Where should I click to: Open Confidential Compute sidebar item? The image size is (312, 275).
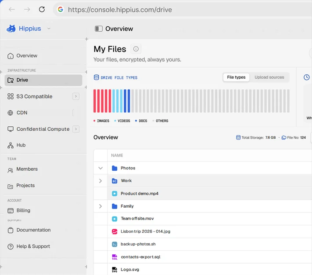43,129
